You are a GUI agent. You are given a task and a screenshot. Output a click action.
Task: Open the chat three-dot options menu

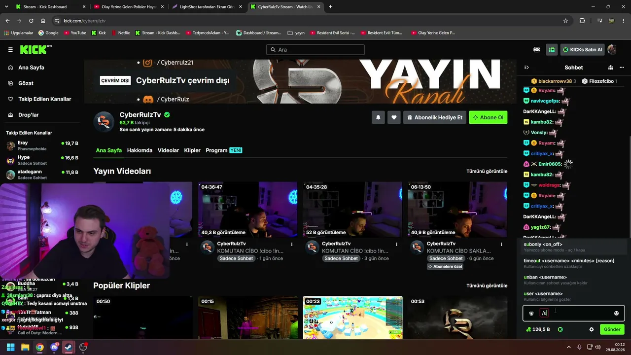click(x=622, y=68)
